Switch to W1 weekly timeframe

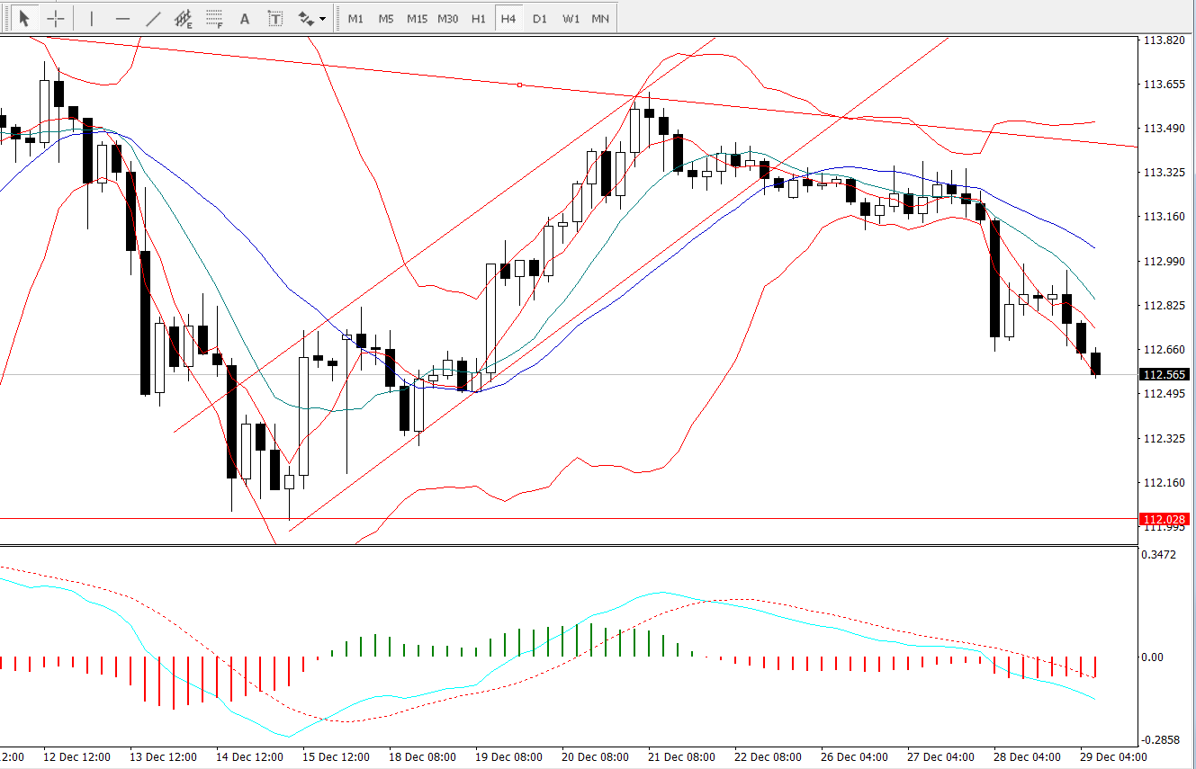click(x=571, y=18)
